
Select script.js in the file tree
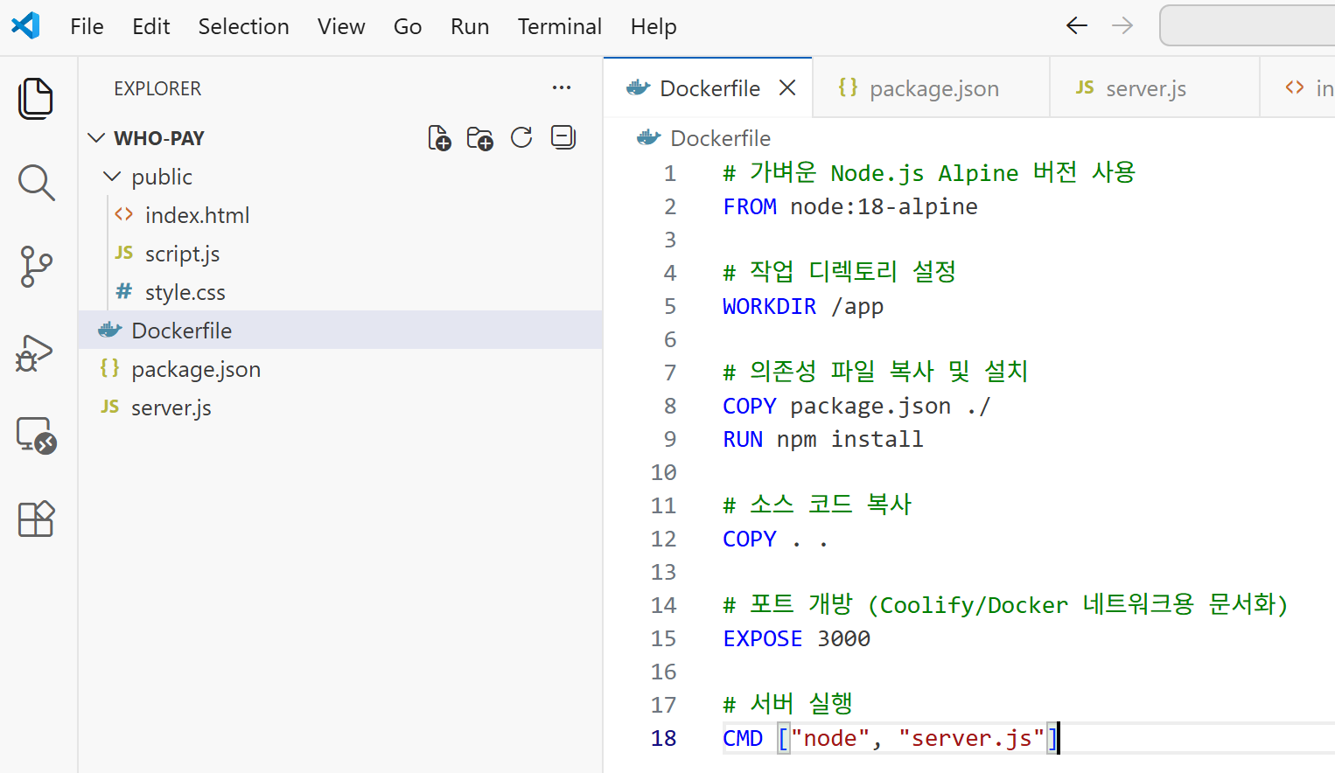(x=182, y=254)
